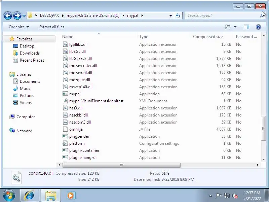Viewport: 269px width, 202px height.
Task: Click the muted volume tray icon
Action: tap(235, 196)
